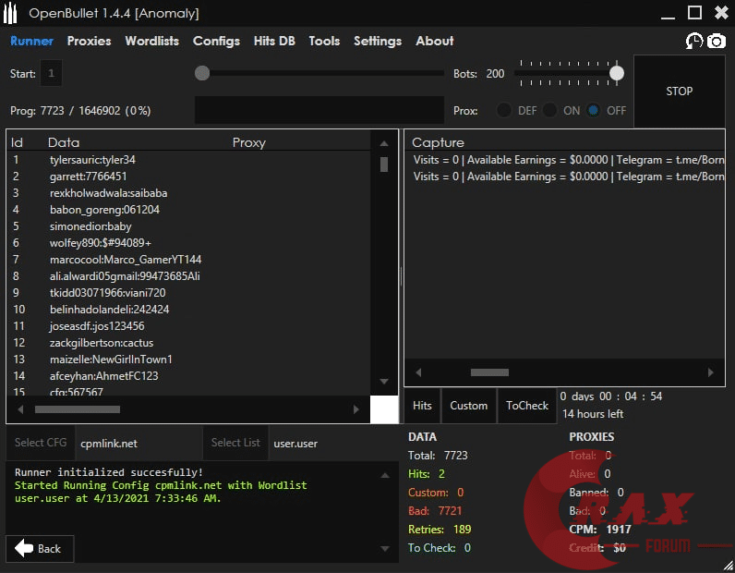Click the log console scroll-down arrow

tap(385, 549)
